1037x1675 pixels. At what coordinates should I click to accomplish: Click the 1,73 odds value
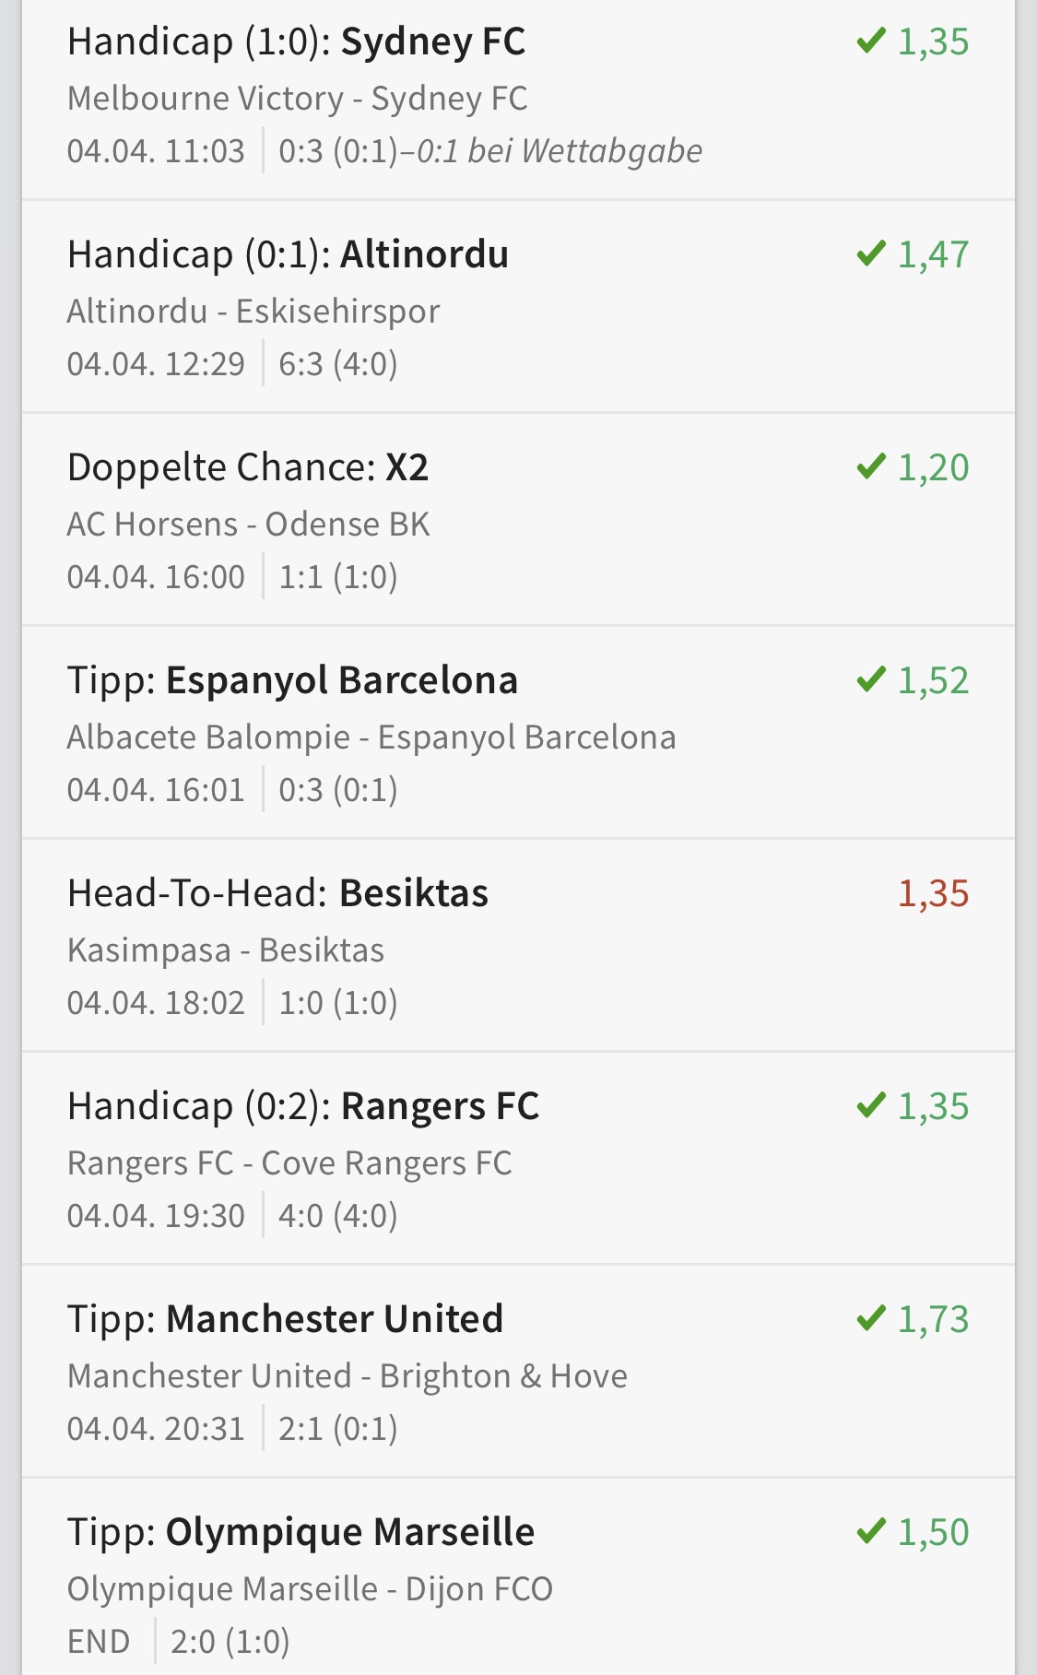click(933, 1319)
